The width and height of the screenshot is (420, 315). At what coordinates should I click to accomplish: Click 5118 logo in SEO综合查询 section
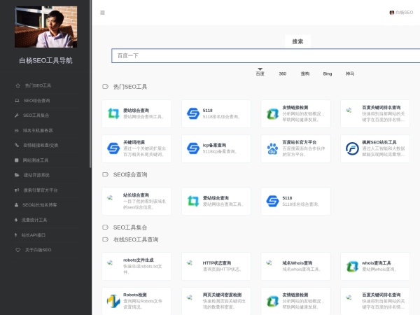[x=272, y=201]
